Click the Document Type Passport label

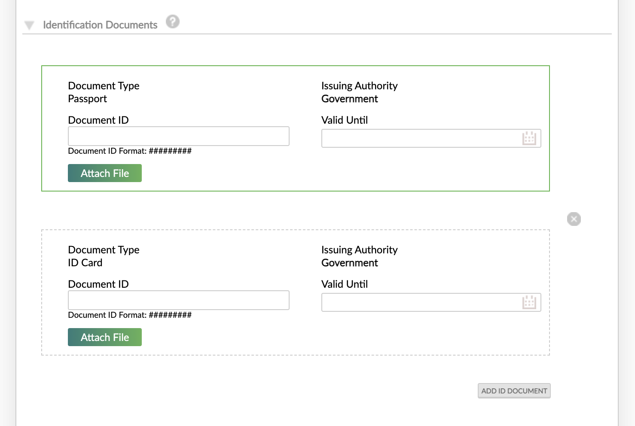coord(104,85)
